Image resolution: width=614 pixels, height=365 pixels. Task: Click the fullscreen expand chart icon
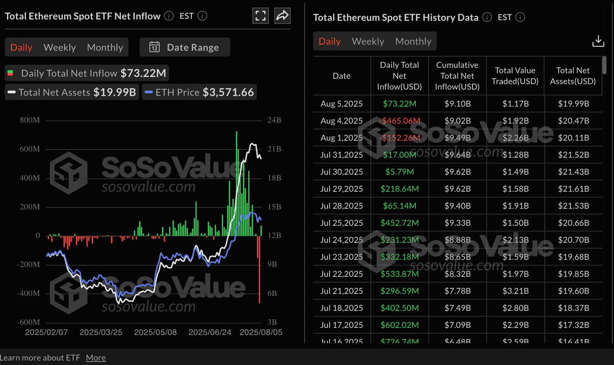pyautogui.click(x=260, y=16)
